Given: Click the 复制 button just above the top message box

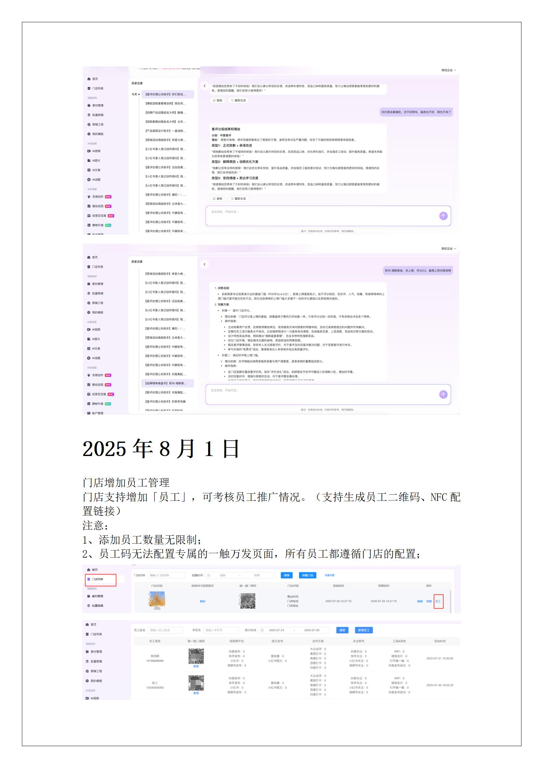Looking at the screenshot, I should click(x=218, y=198).
